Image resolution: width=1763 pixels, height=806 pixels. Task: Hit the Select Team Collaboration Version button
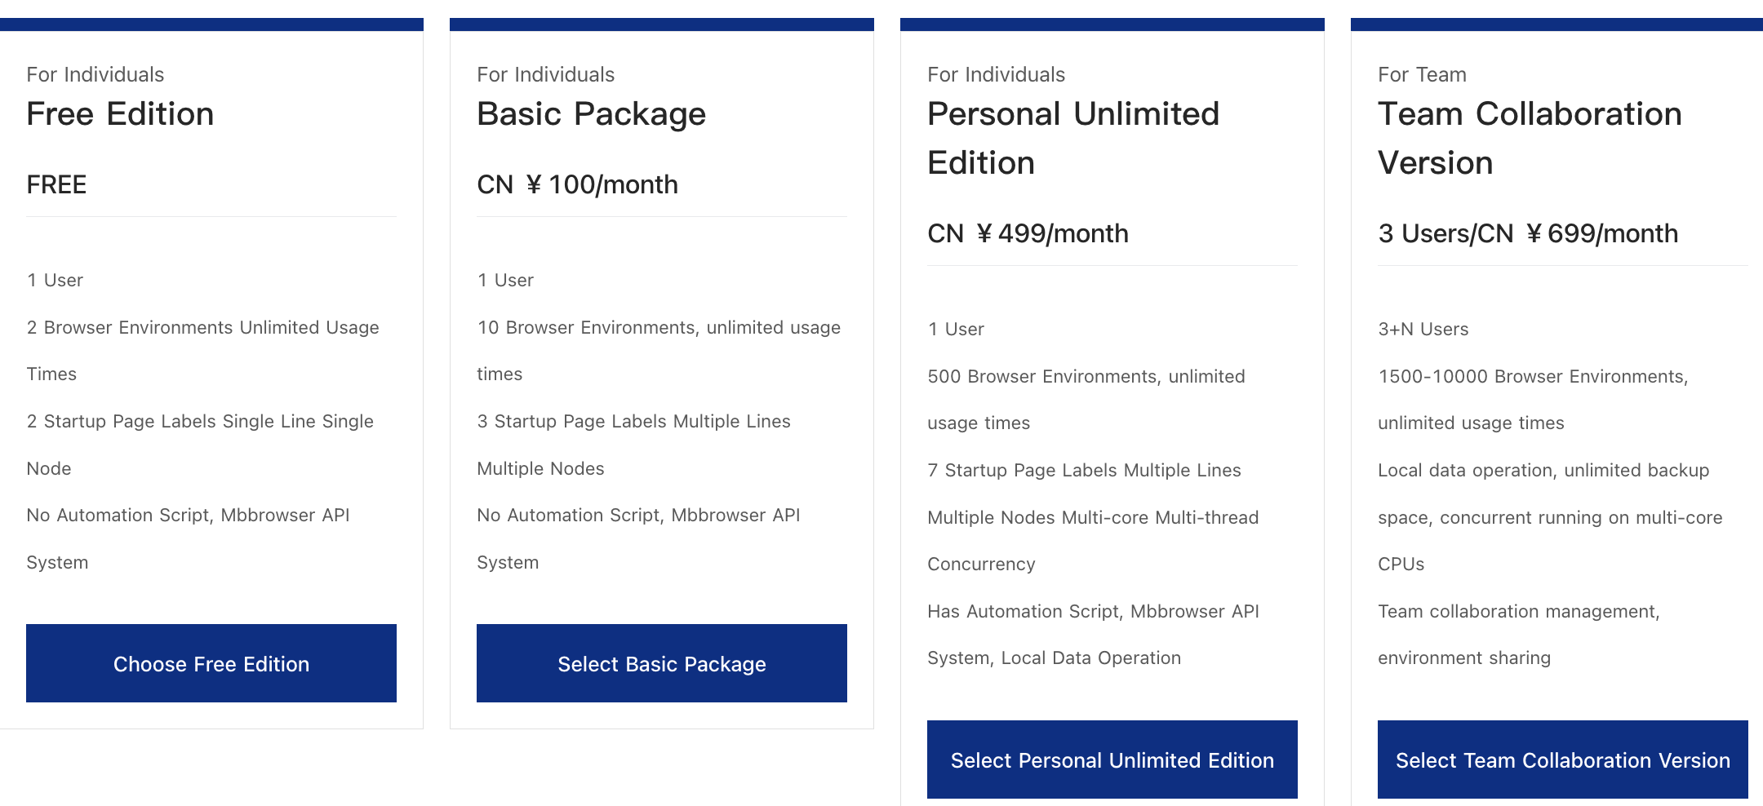(1562, 759)
